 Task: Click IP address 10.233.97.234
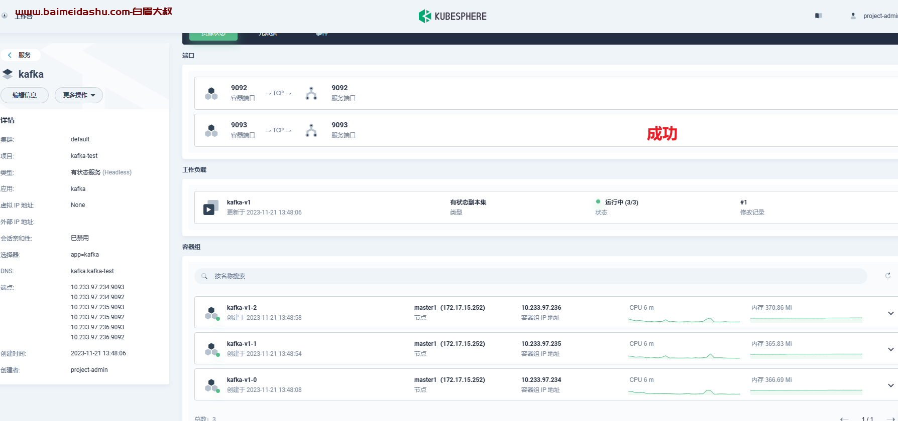[x=541, y=380]
